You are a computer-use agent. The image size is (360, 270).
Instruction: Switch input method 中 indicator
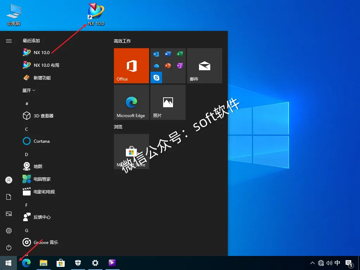(x=337, y=263)
